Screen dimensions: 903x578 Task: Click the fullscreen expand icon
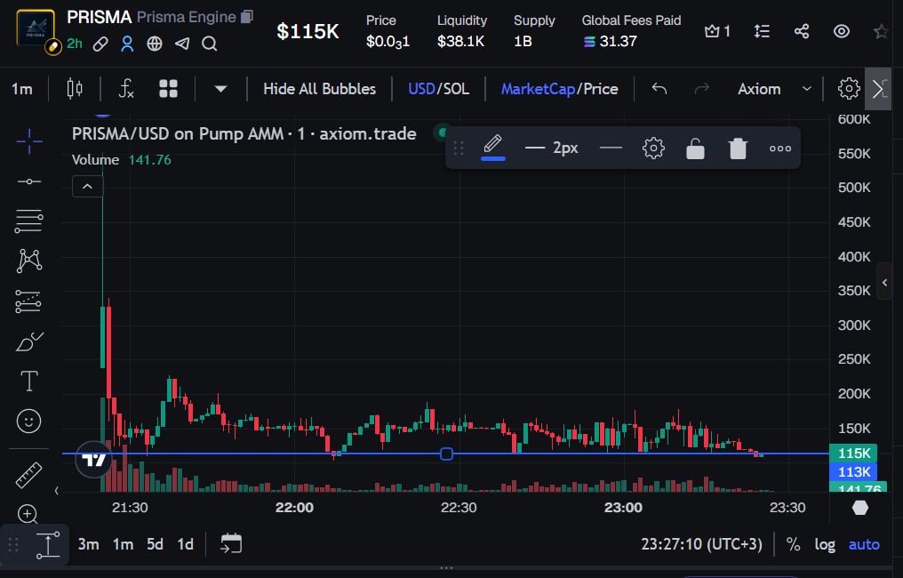click(879, 89)
